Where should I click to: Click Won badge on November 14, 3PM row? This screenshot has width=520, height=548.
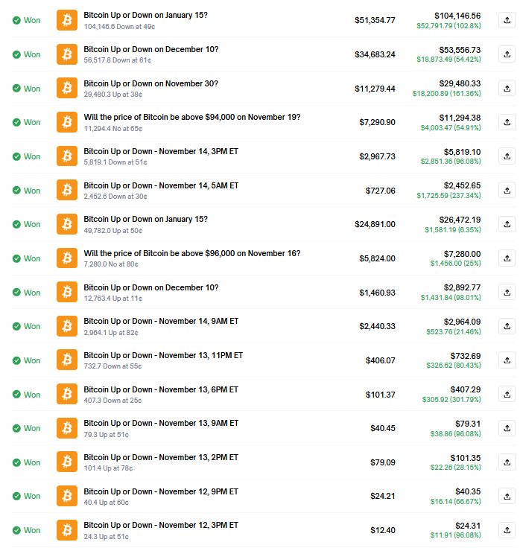point(27,156)
